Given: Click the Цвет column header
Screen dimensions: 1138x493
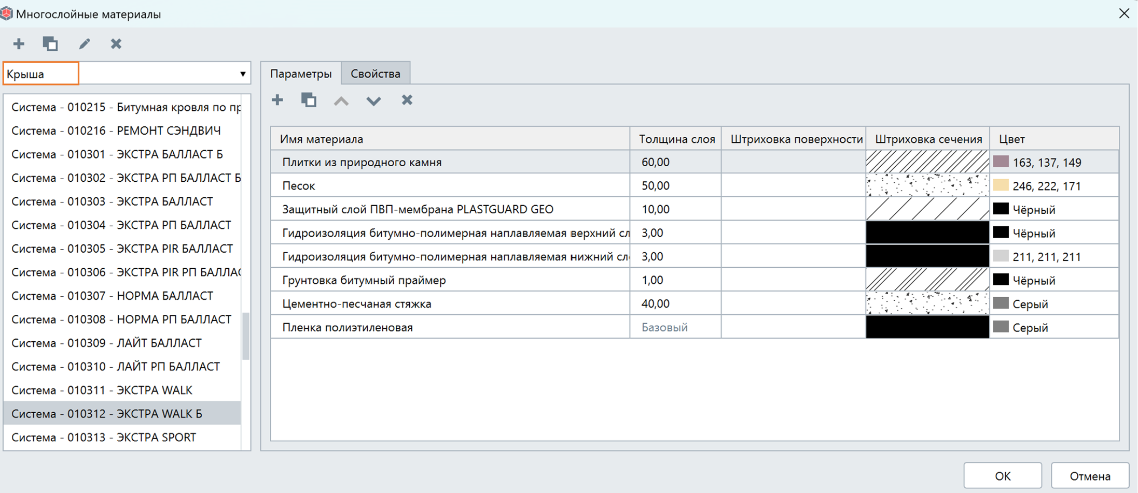Looking at the screenshot, I should pos(1054,139).
